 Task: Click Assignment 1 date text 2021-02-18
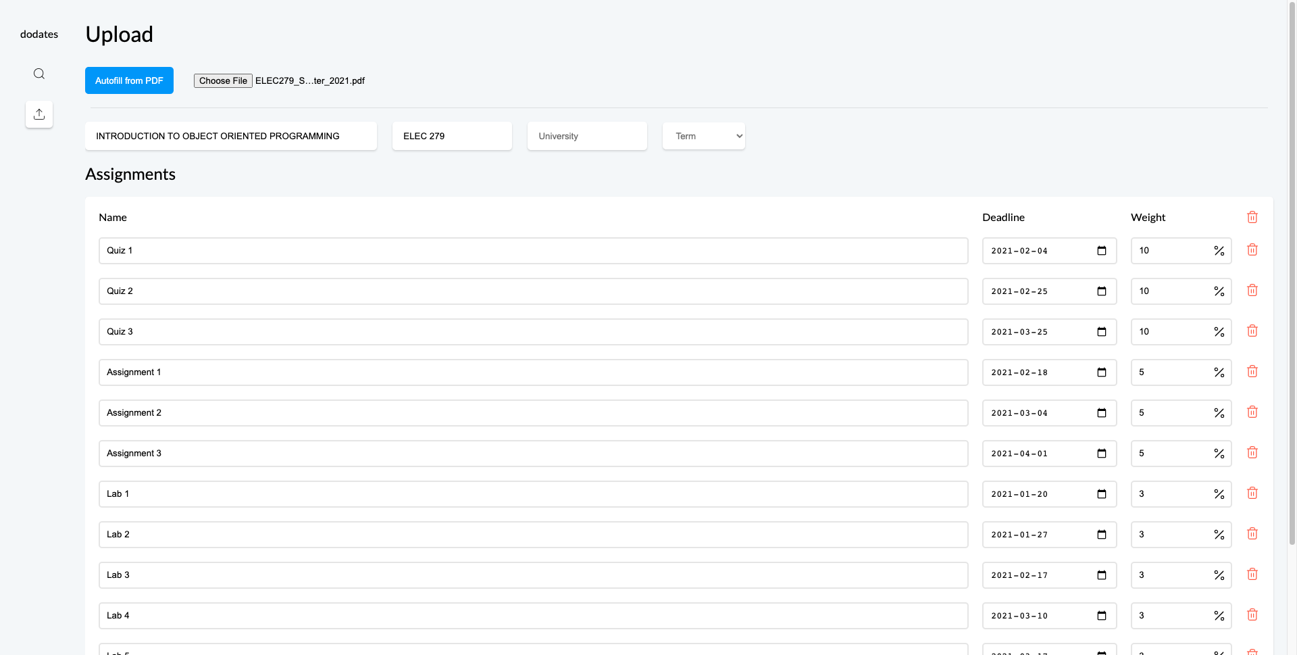[1019, 372]
